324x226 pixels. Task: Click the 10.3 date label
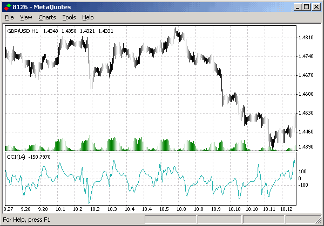point(112,209)
